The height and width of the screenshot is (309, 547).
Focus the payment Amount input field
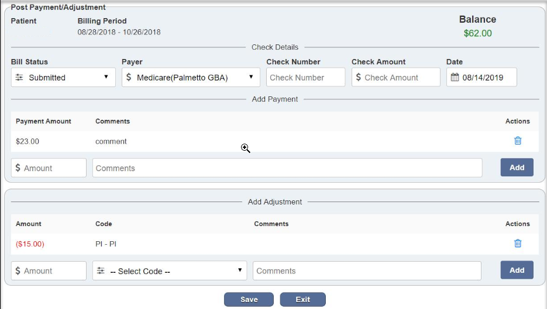tap(49, 168)
